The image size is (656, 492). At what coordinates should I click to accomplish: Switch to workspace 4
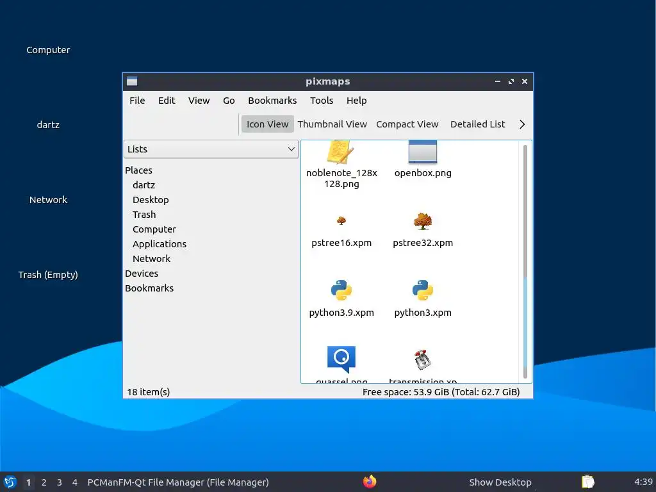point(75,482)
